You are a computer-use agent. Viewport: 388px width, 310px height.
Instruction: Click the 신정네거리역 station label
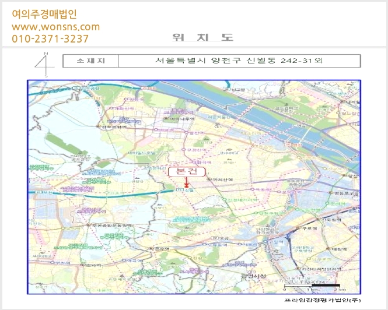point(241,199)
